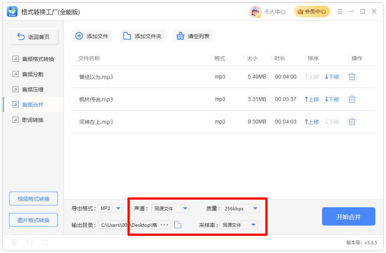
Task: Click 3.31MB size of 枫林传说.mp3
Action: click(x=257, y=99)
